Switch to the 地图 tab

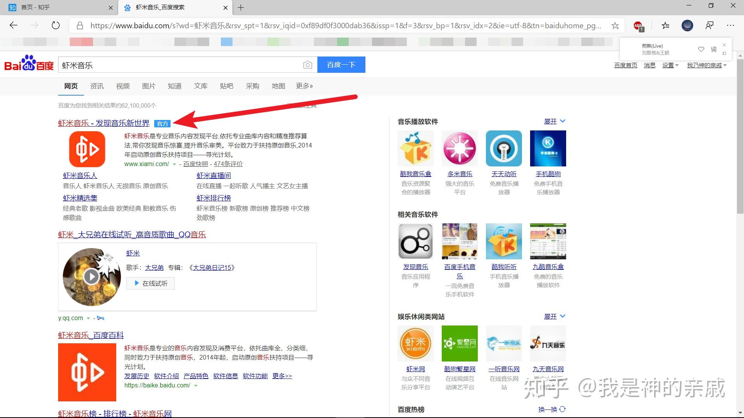pos(279,86)
